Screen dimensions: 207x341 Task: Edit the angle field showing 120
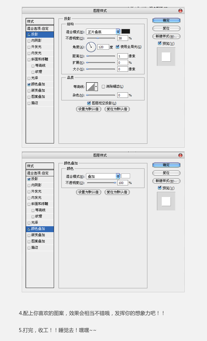(x=103, y=47)
